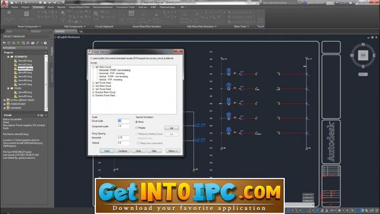Image resolution: width=380 pixels, height=214 pixels.
Task: Click the Help button in Circuit Selection
Action: pyautogui.click(x=154, y=151)
